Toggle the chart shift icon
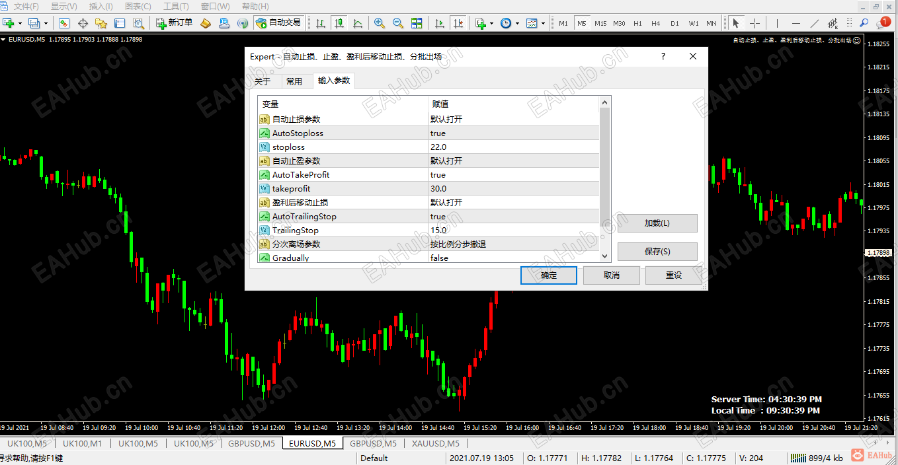Screen dimensions: 898x465 point(458,23)
